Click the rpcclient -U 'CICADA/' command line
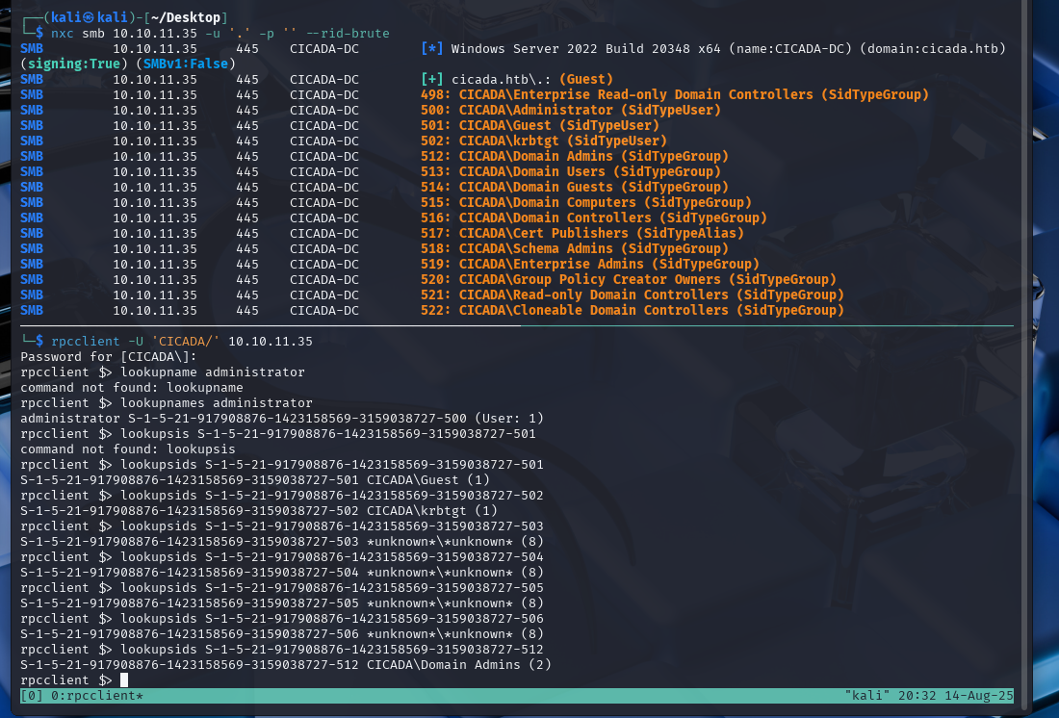 click(182, 341)
